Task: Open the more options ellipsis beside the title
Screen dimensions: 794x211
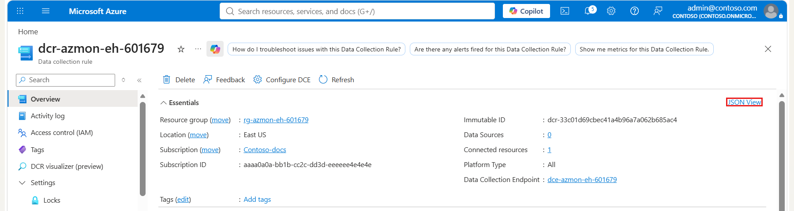Action: coord(198,49)
